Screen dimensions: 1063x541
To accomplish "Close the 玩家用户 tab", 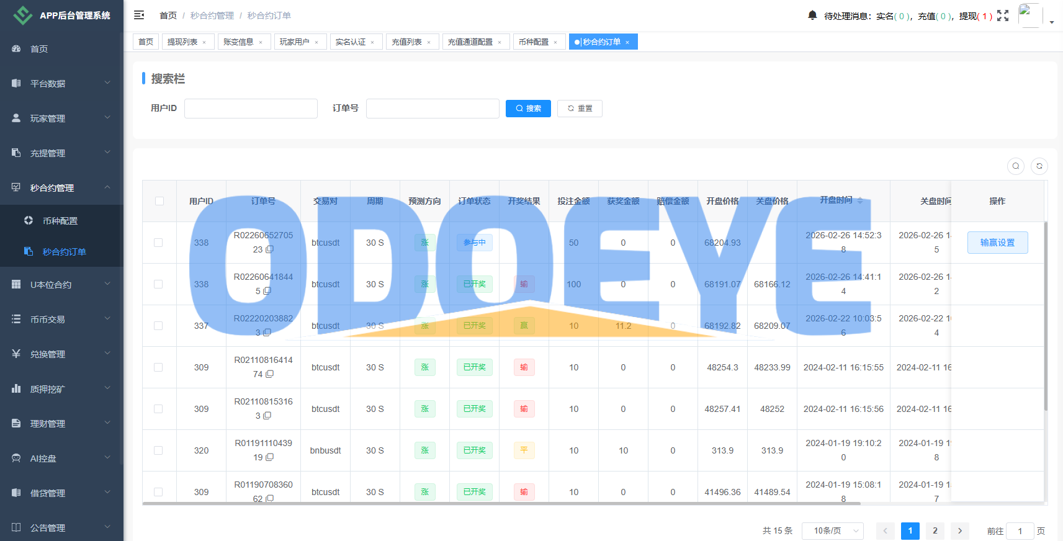I will 316,42.
